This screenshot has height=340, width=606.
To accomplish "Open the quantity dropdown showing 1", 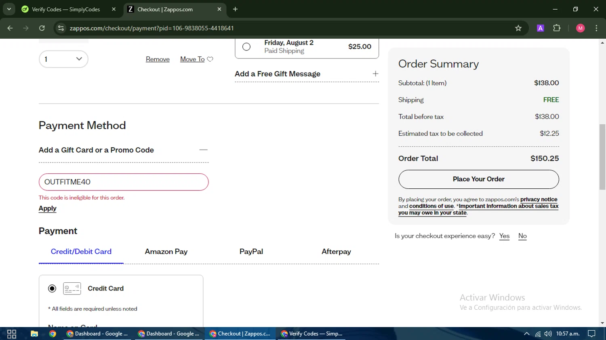I will click(x=63, y=59).
